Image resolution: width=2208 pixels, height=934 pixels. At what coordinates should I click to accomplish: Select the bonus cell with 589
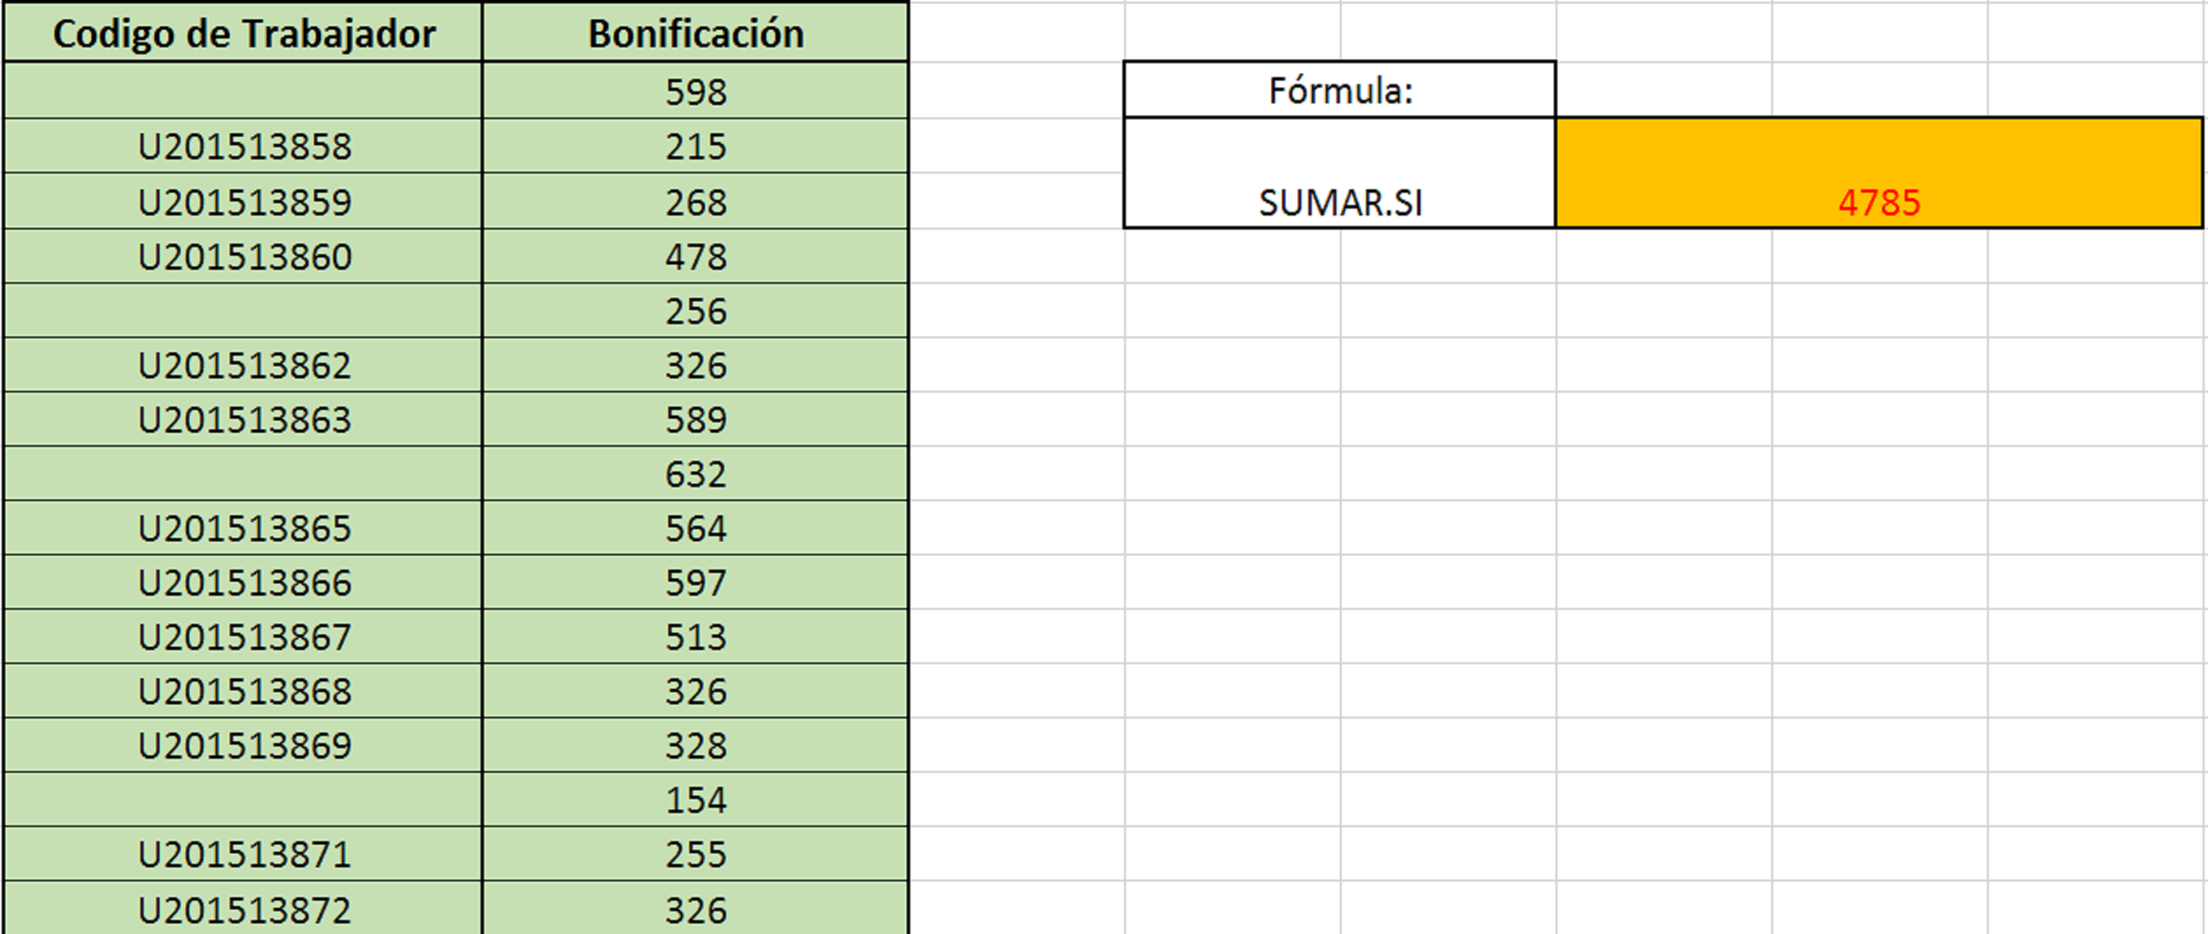pyautogui.click(x=695, y=419)
